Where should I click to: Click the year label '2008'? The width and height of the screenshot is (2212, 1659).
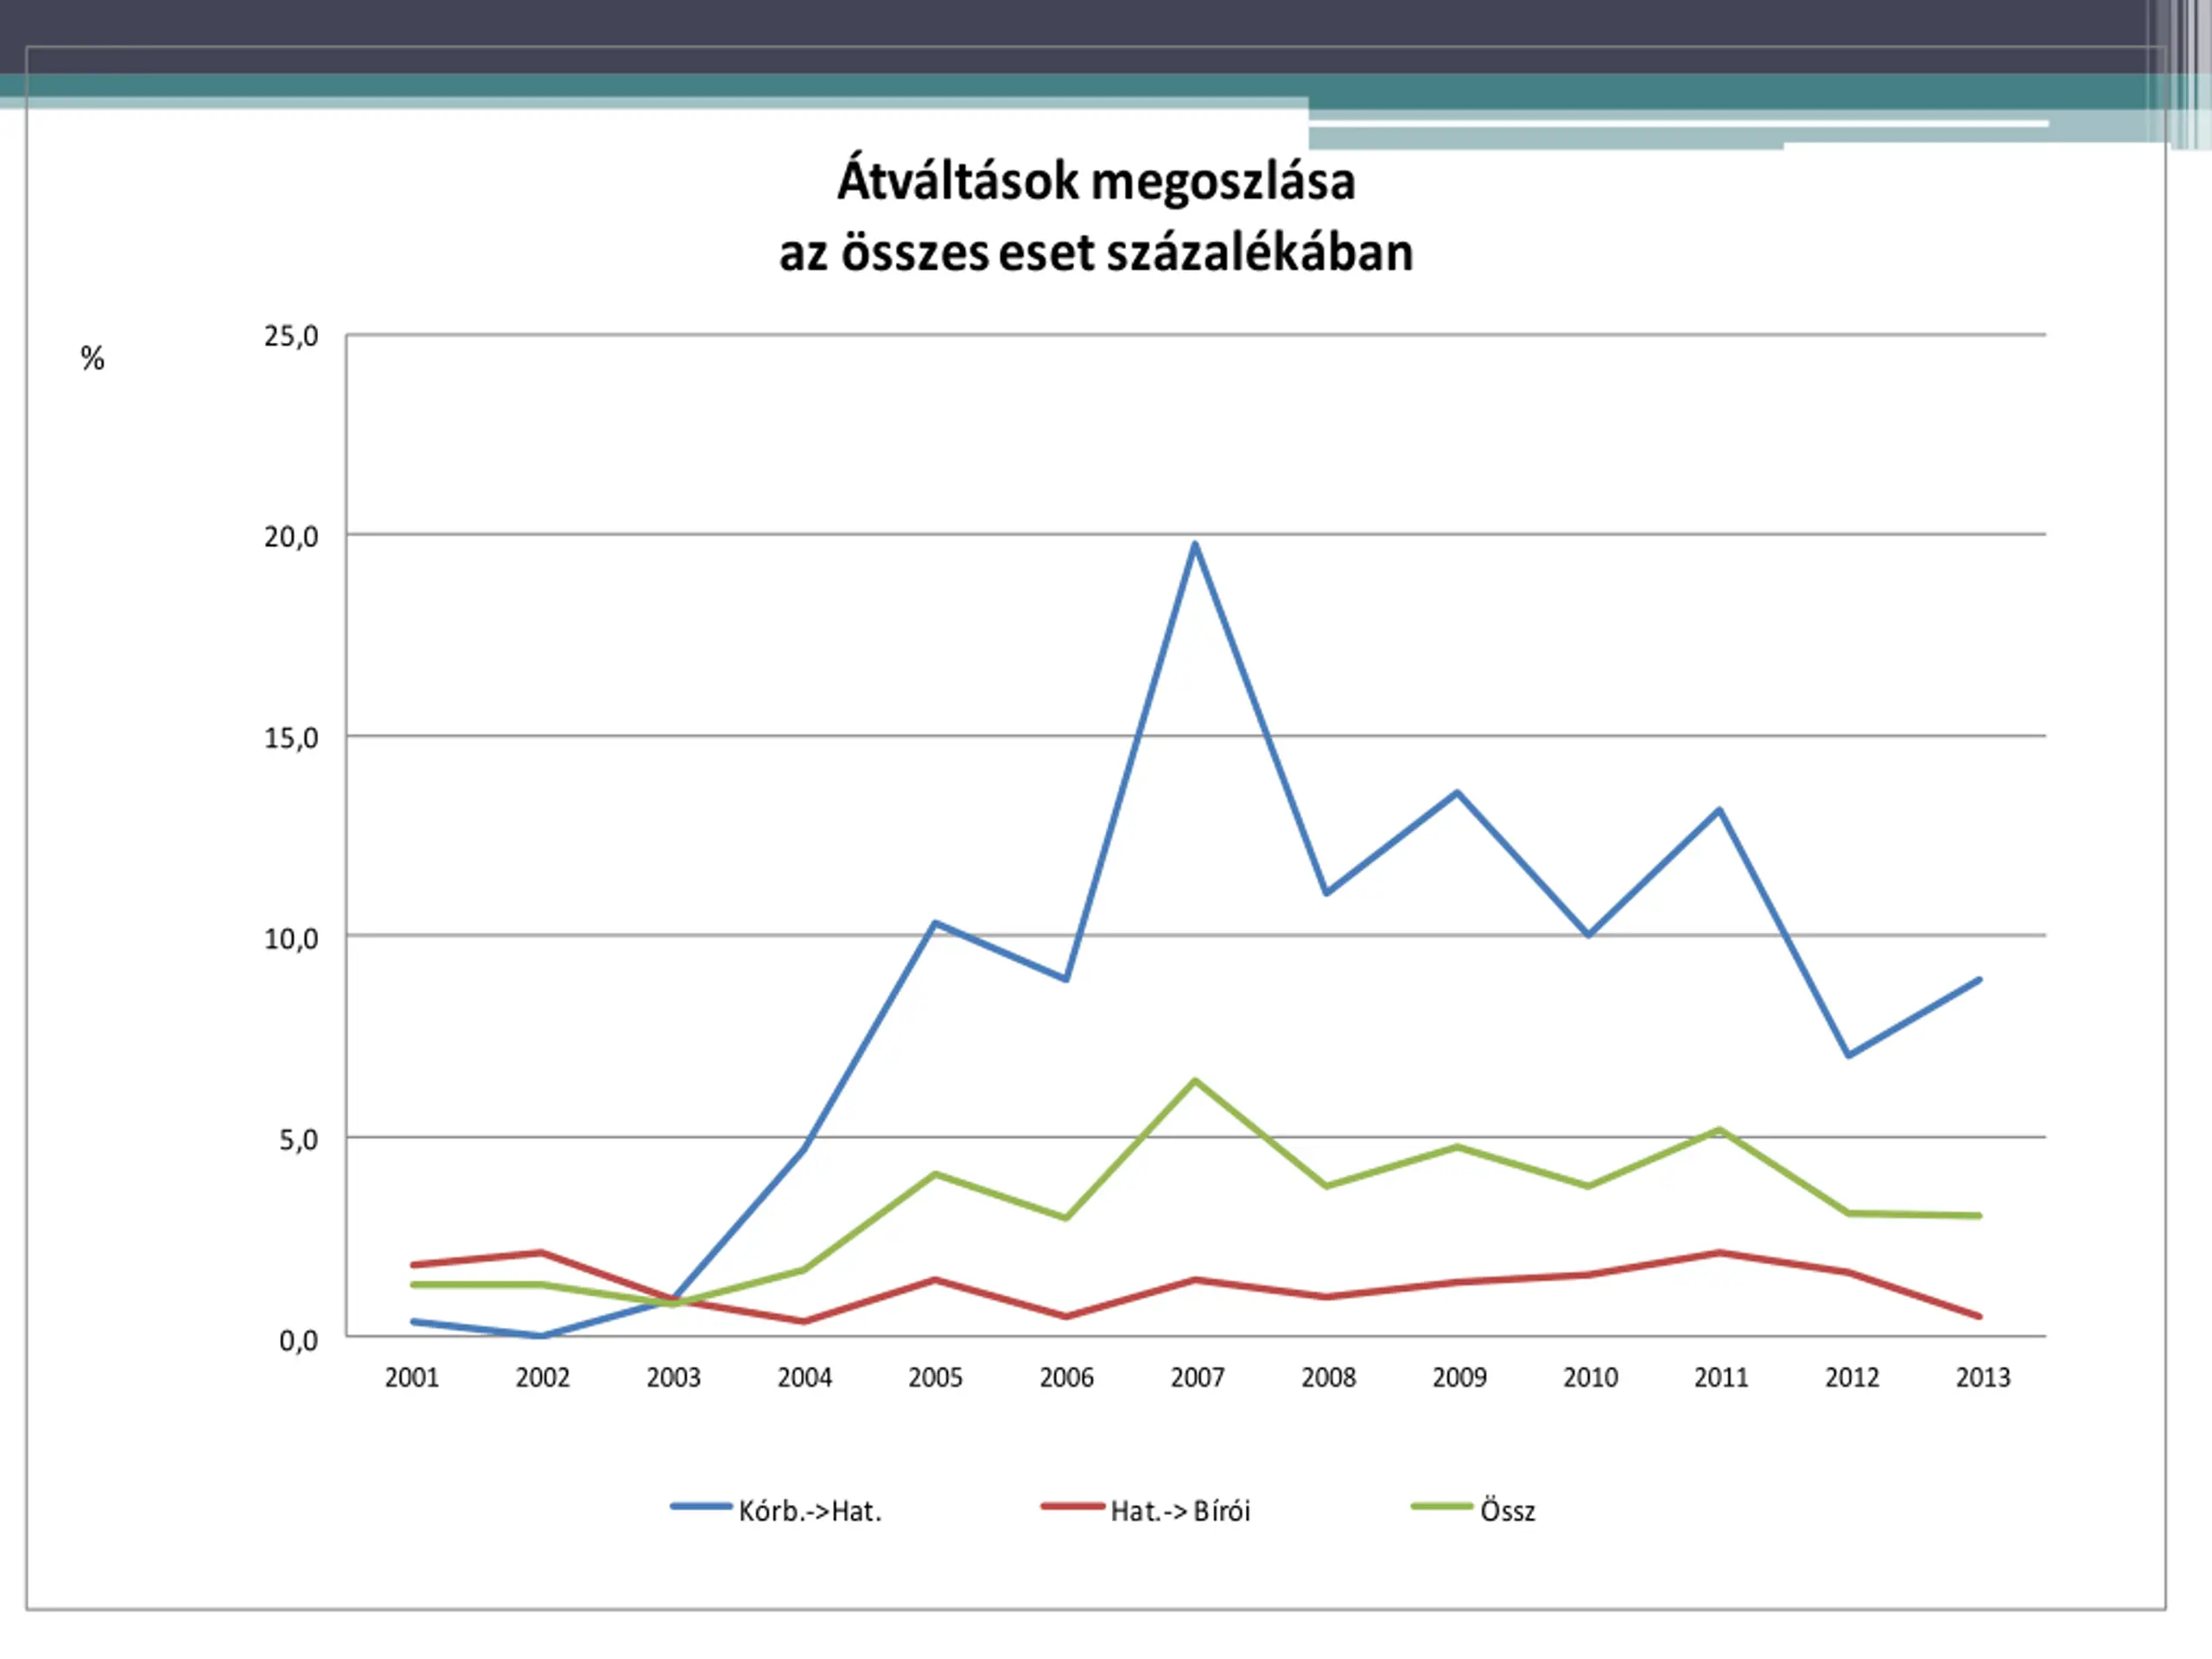coord(1328,1378)
